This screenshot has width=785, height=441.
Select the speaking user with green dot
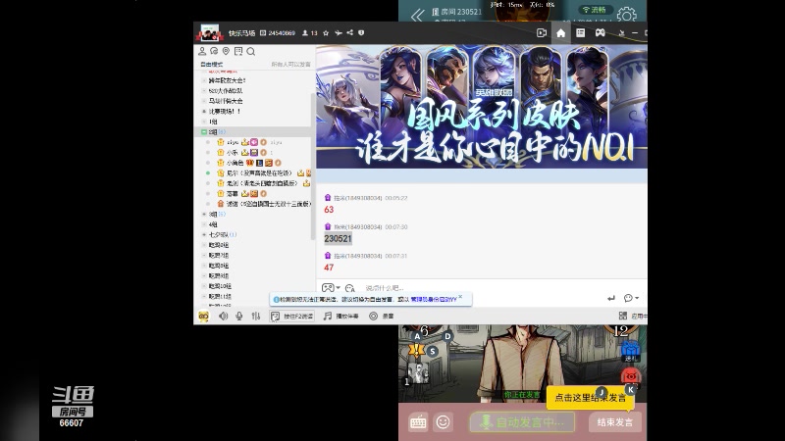pos(259,173)
